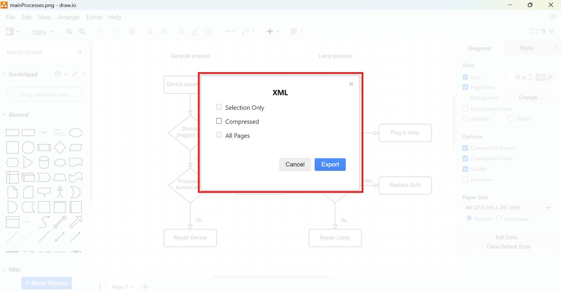Click the Search Shapes input field
Screen dimensions: 561x292
pos(40,52)
